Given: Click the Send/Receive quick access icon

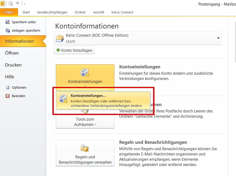Looking at the screenshot, I should pos(11,3).
